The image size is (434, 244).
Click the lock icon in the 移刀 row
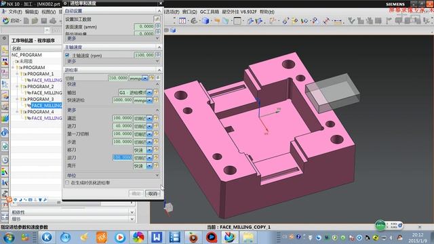pos(156,150)
